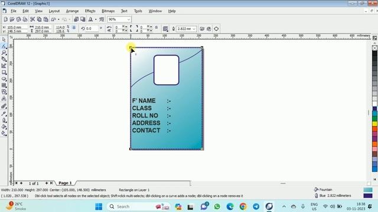This screenshot has height=212, width=378.
Task: Click the mirror horizontally button
Action: tap(109, 27)
